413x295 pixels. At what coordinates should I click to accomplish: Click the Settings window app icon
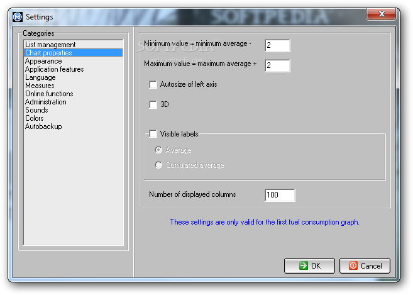point(18,17)
